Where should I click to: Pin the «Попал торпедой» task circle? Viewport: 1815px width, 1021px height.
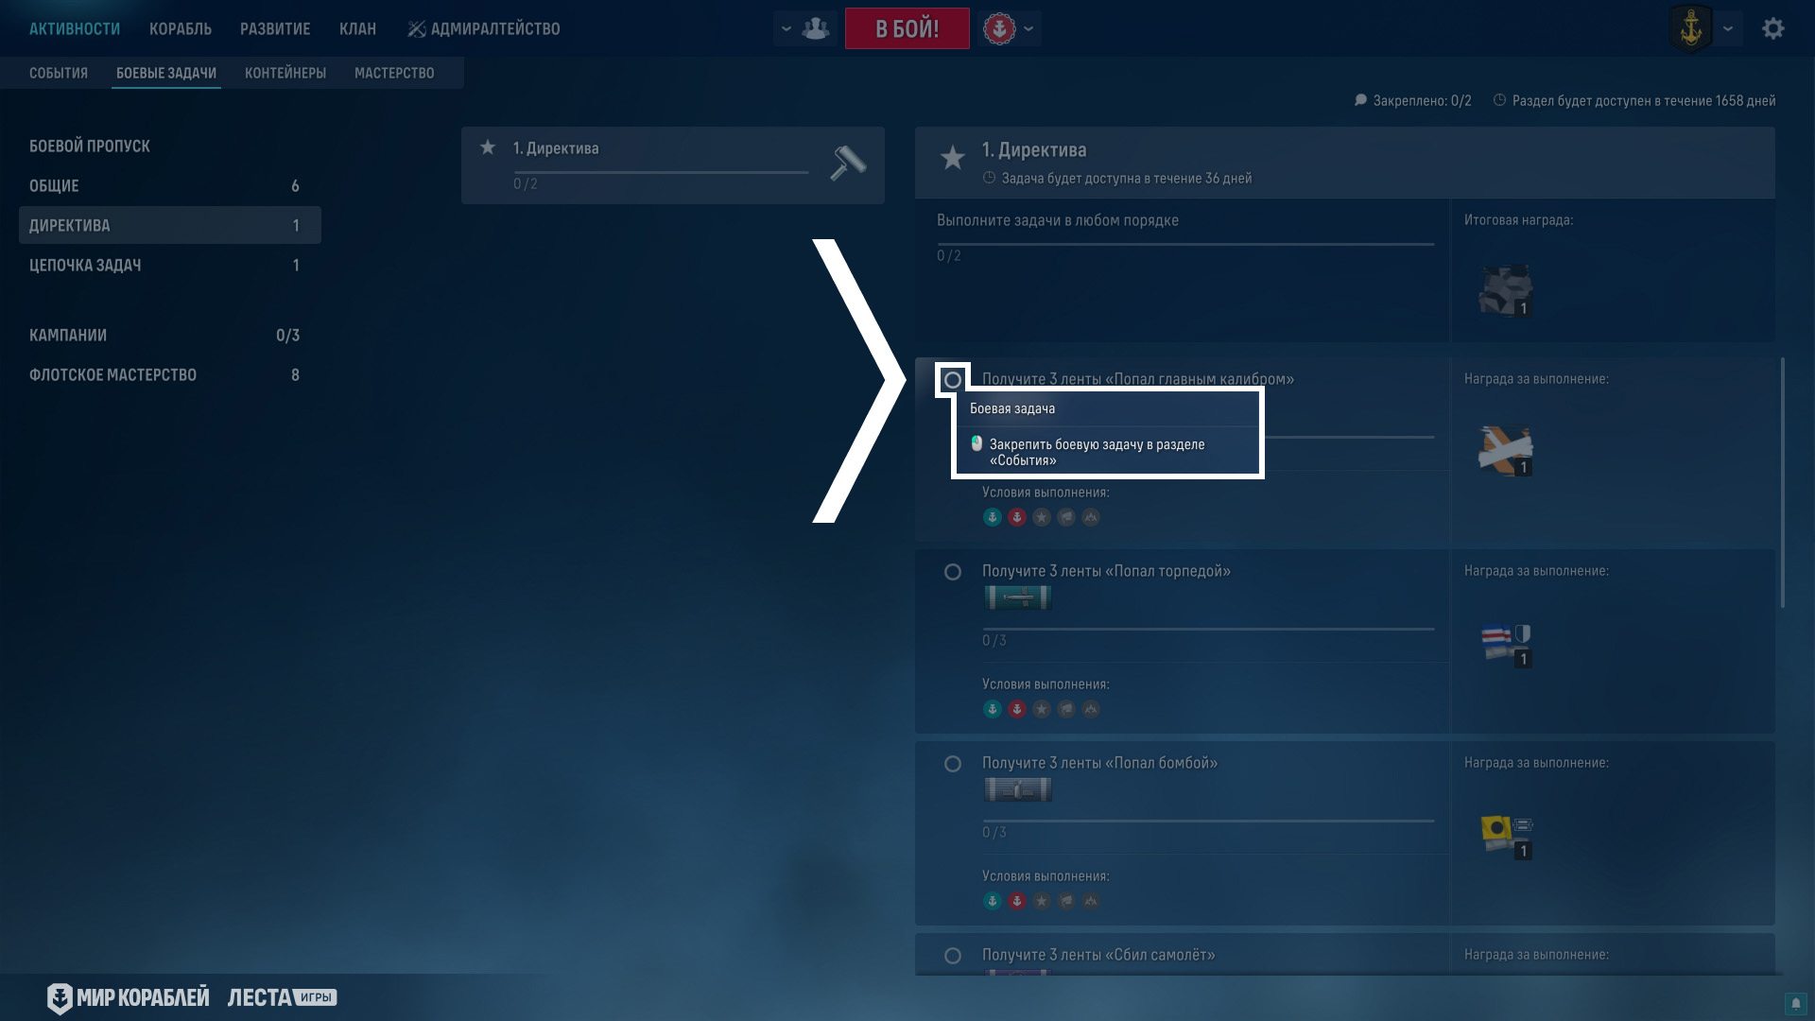pyautogui.click(x=953, y=572)
